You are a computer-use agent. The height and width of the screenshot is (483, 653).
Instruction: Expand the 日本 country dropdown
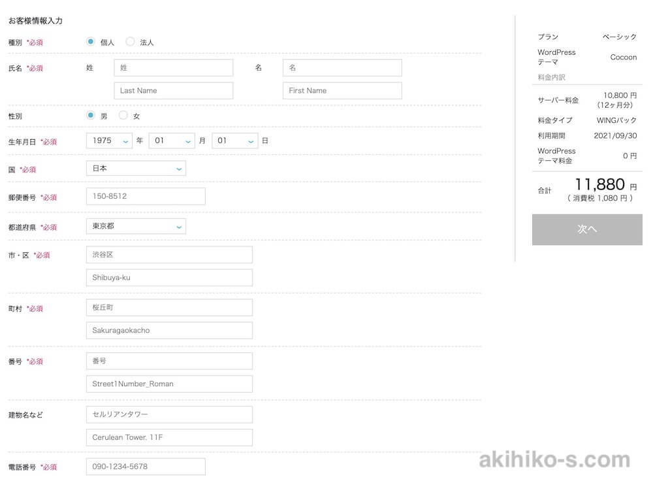(x=136, y=169)
